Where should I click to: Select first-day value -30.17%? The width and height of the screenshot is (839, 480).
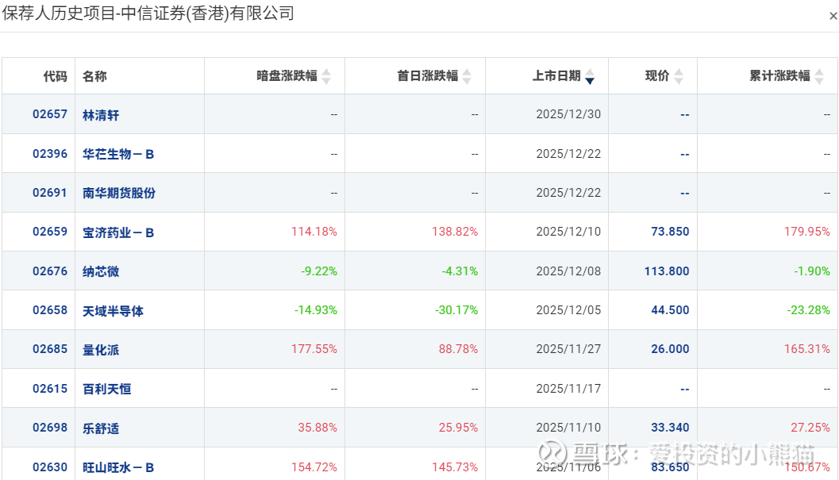pyautogui.click(x=456, y=310)
